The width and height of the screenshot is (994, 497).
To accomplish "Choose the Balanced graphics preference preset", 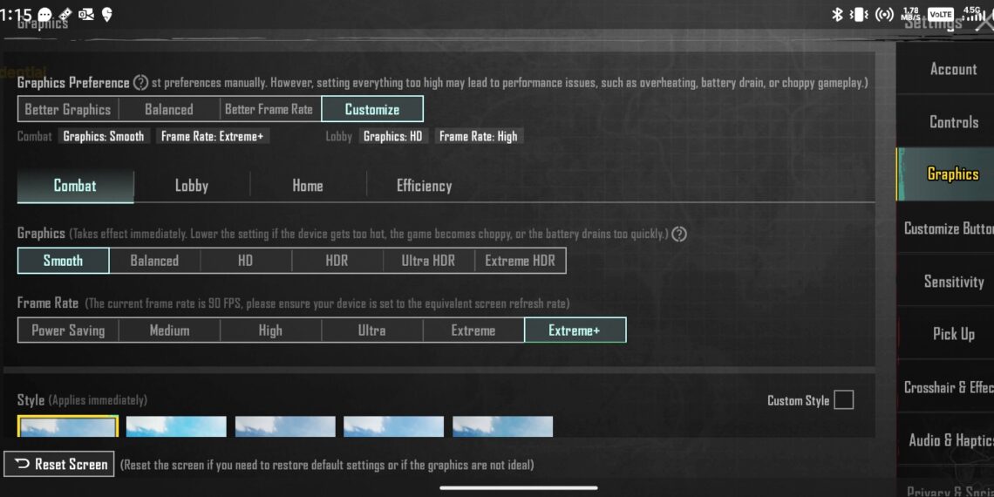I will (x=169, y=109).
